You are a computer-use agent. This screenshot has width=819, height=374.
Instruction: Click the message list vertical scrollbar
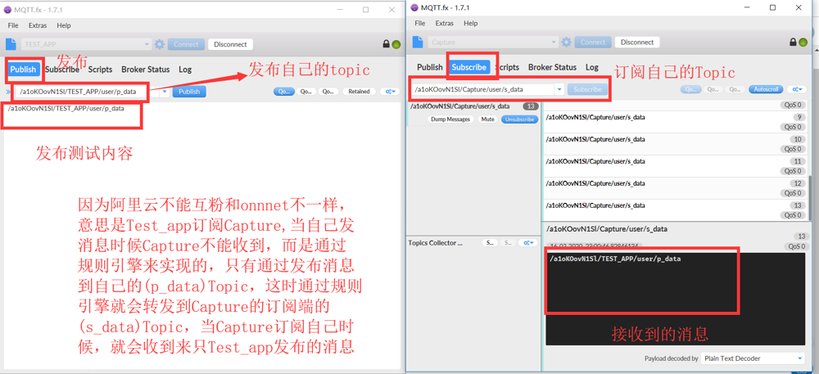(810, 197)
